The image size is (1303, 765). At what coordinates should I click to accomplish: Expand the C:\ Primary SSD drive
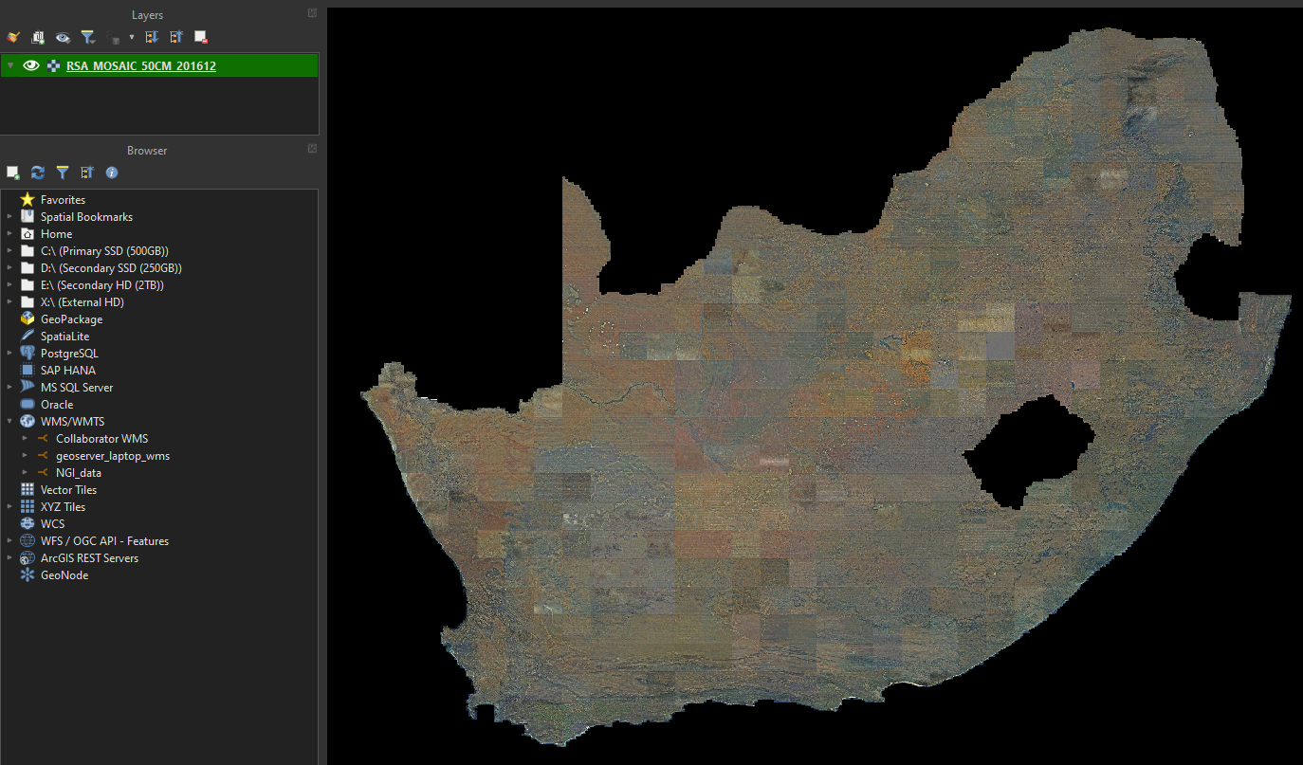[9, 251]
